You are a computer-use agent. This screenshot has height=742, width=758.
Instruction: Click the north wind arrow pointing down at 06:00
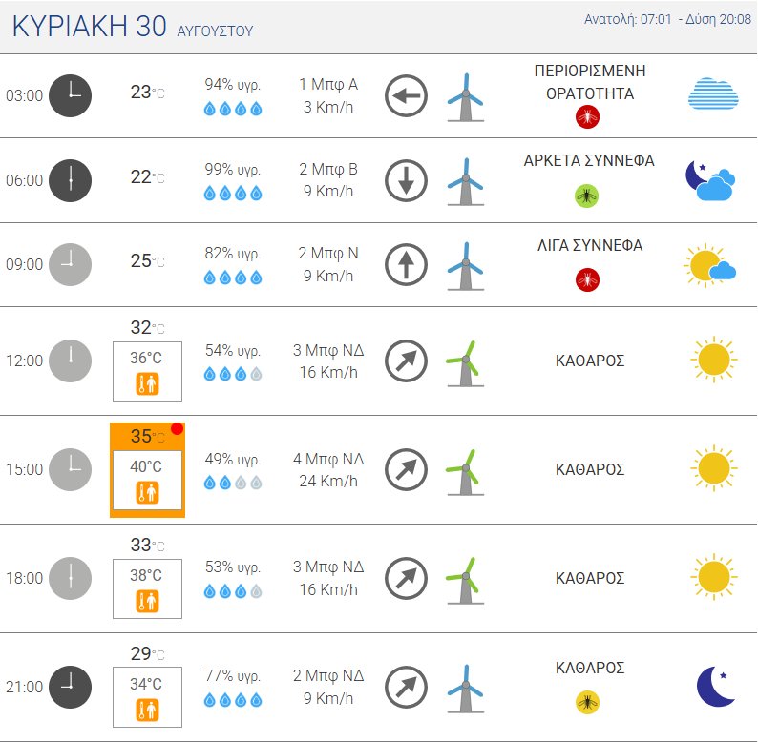click(x=406, y=180)
